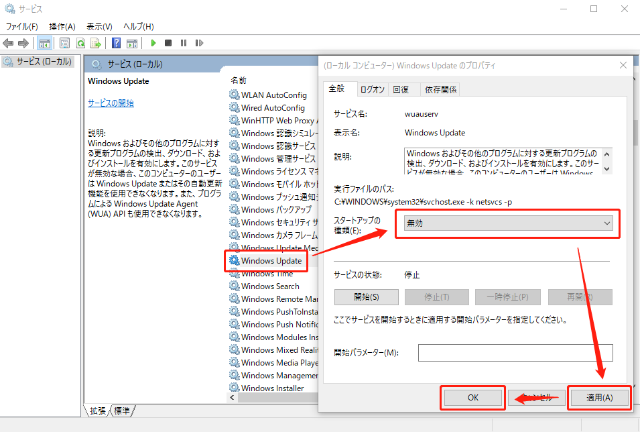Click the green Start Service play icon

pos(153,43)
